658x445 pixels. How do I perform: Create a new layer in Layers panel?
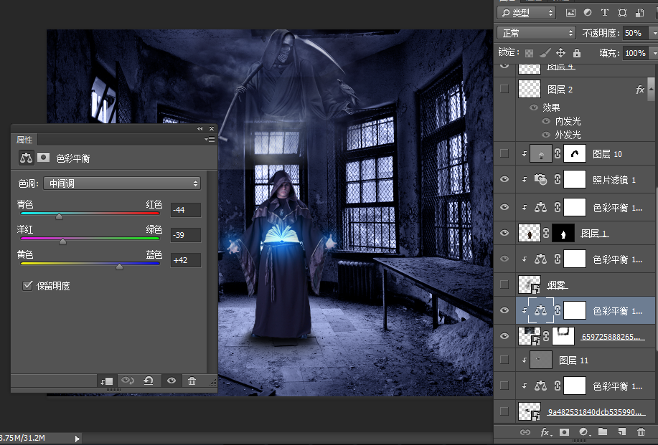(x=622, y=432)
